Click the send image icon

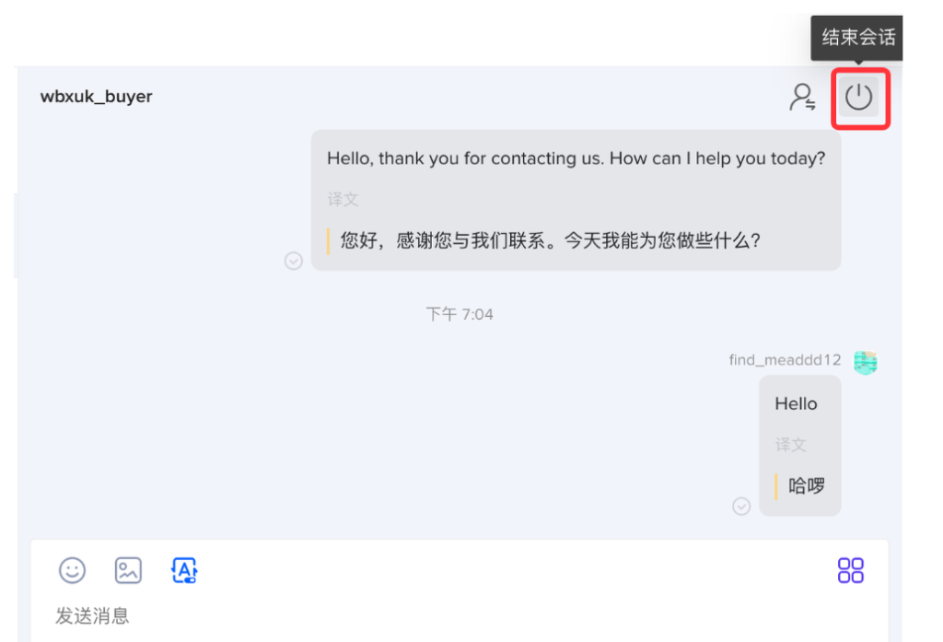pyautogui.click(x=128, y=570)
